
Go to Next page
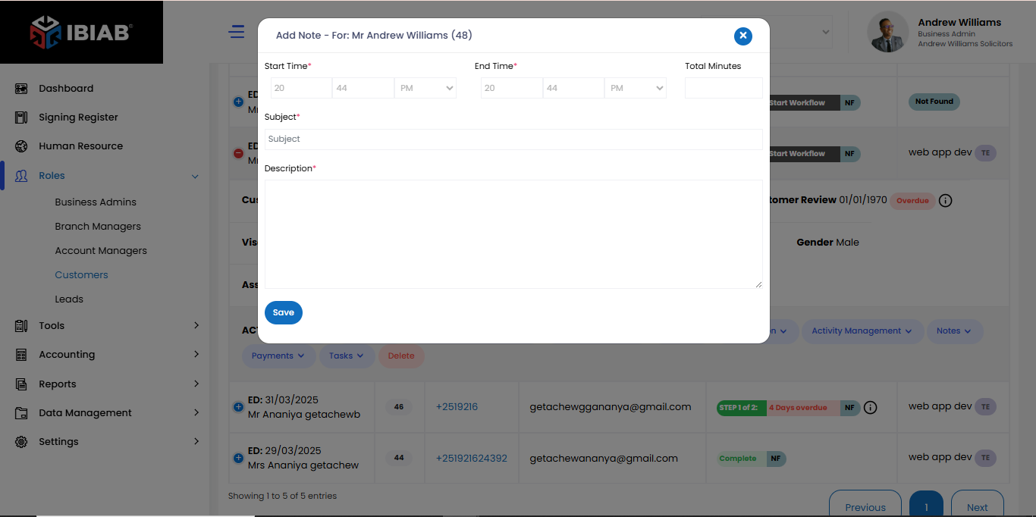(x=977, y=506)
